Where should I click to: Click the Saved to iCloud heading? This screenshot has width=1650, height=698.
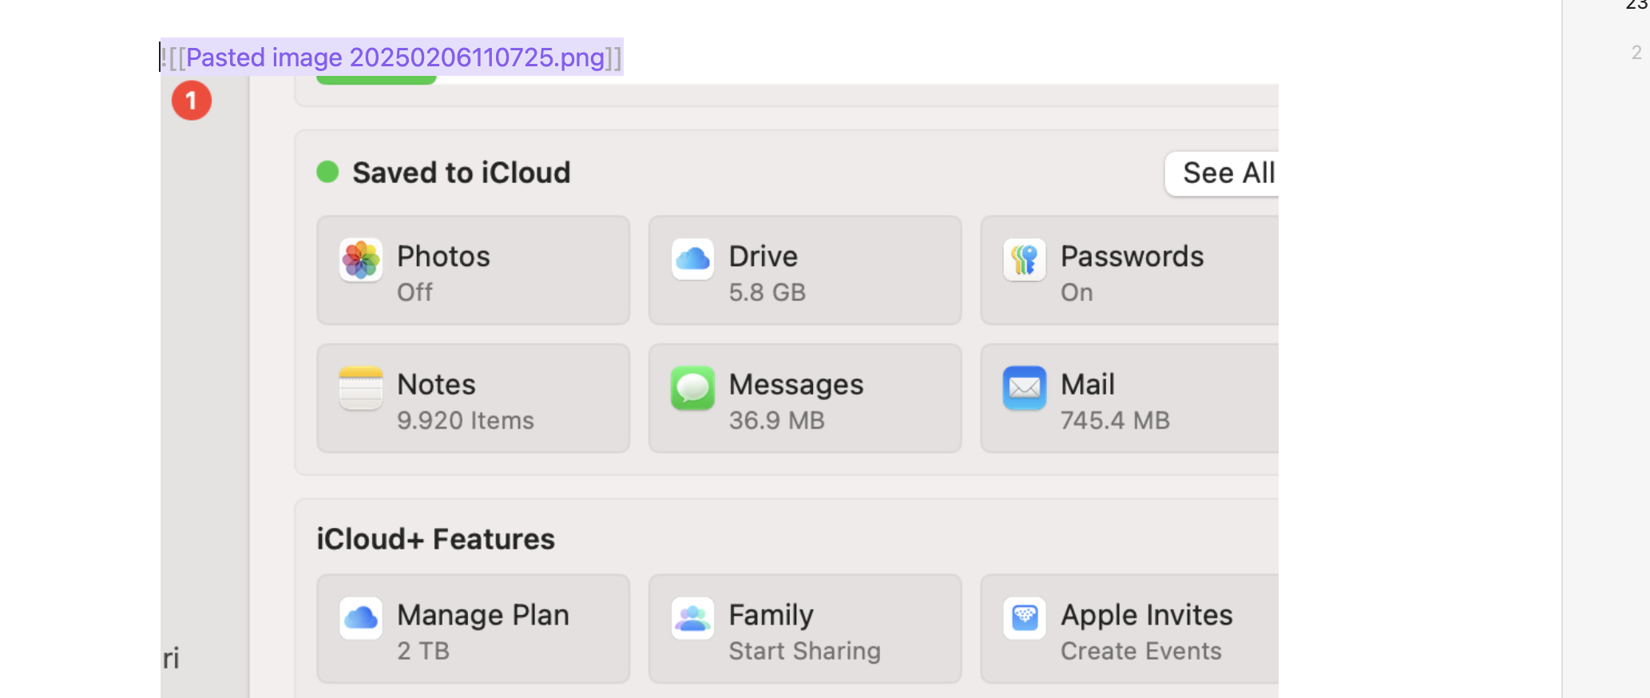click(x=462, y=173)
